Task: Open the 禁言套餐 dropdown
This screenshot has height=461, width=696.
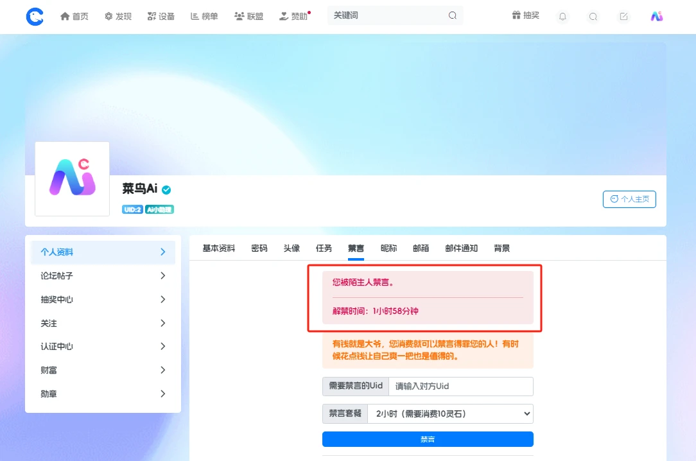Action: [x=449, y=414]
